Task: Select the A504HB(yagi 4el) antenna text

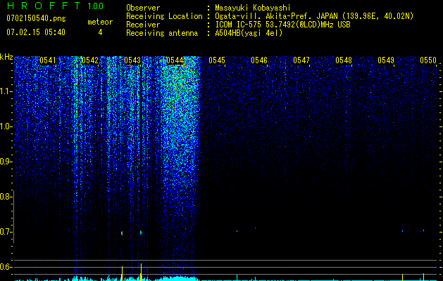Action: click(249, 33)
